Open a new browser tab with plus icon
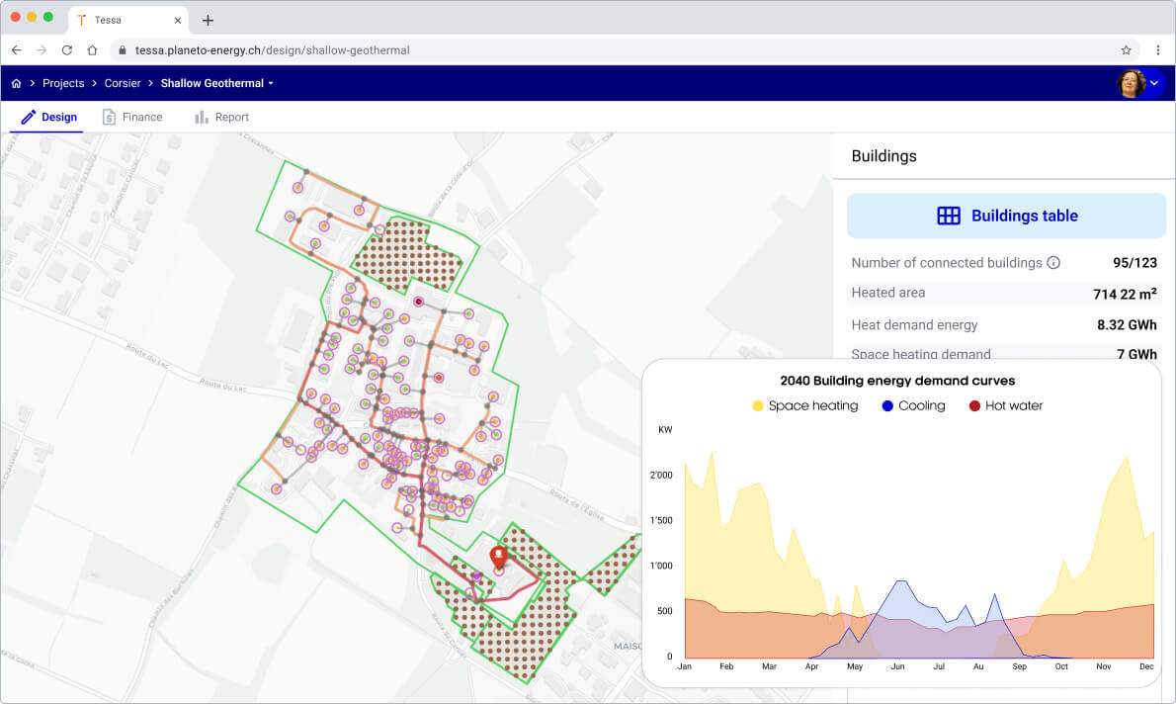Screen dimensions: 1176x704 pos(208,21)
